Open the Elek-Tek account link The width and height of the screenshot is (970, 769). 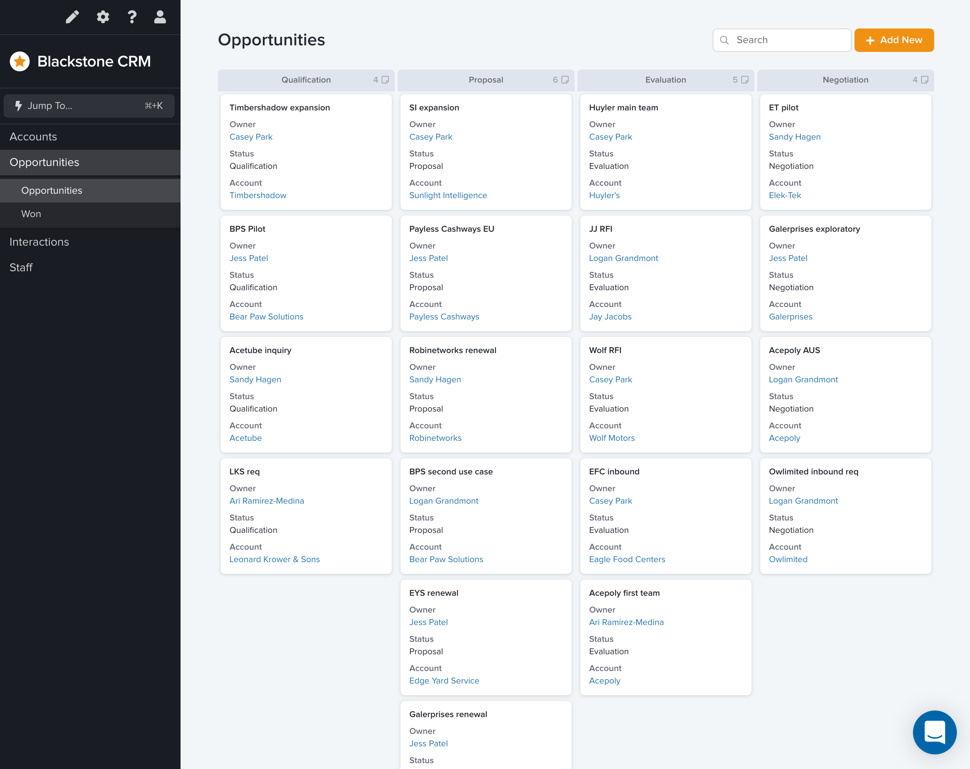coord(785,195)
